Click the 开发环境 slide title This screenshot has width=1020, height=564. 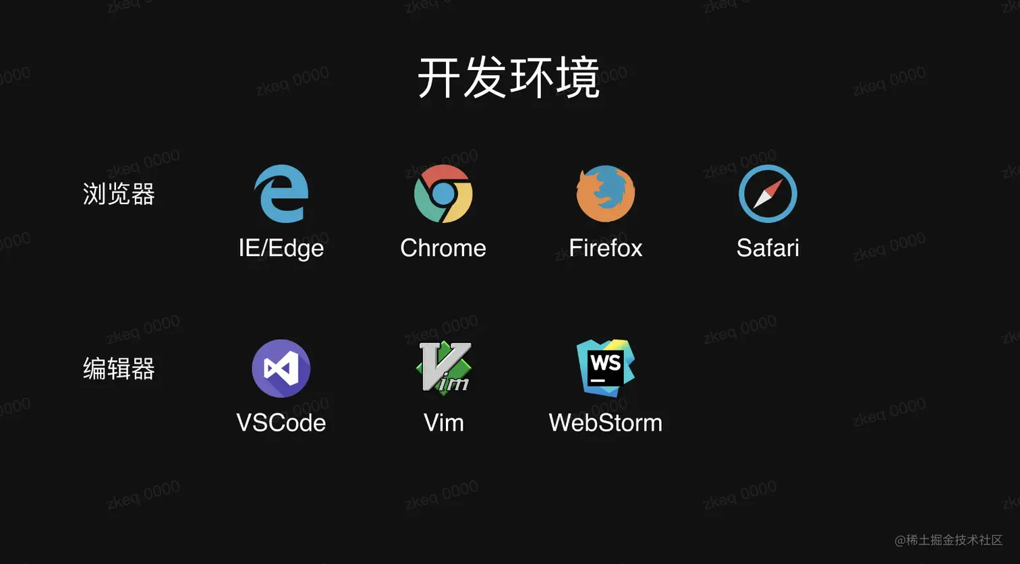point(509,79)
